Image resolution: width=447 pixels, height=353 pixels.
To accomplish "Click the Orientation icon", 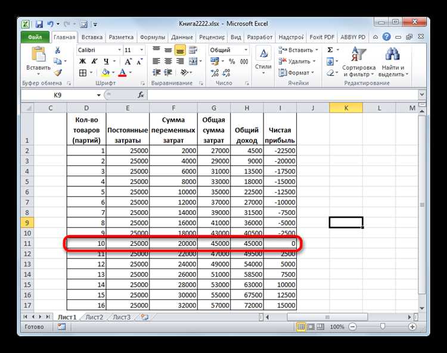I will coord(184,73).
